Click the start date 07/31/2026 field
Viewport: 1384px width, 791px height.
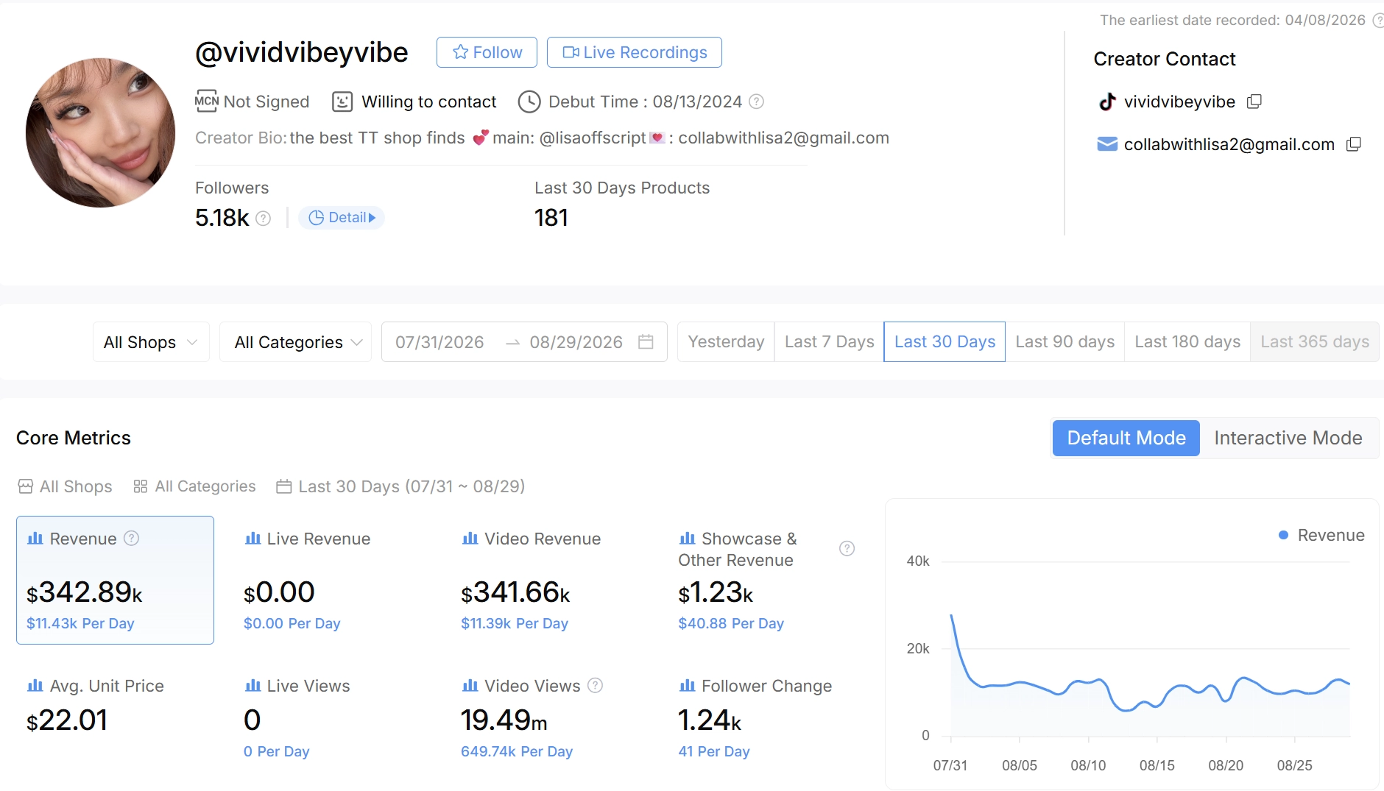tap(439, 342)
